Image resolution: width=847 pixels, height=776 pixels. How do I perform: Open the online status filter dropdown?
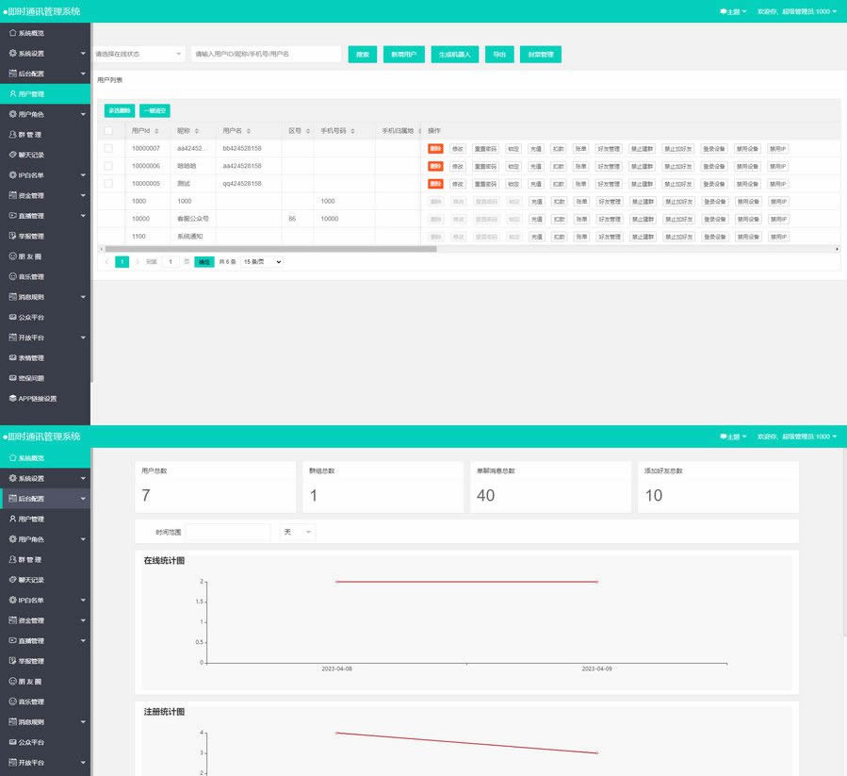(x=138, y=54)
